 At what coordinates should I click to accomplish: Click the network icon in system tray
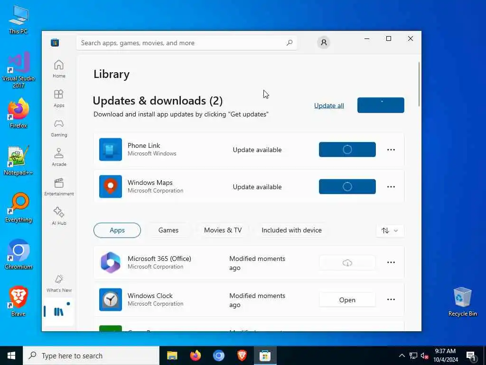[413, 355]
